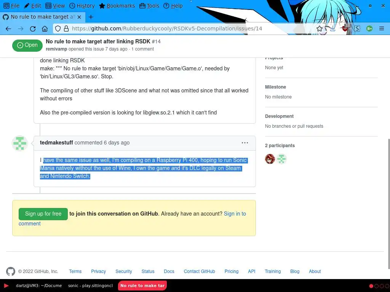Viewport: 390px width, 292px height.
Task: Open a new browser tab
Action: click(91, 17)
